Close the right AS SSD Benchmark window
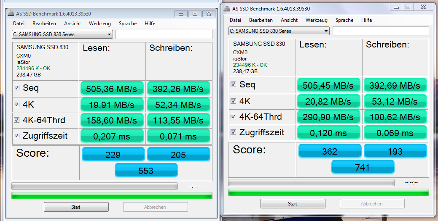 [x=424, y=7]
